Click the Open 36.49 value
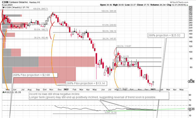The image size is (196, 118). pos(106,5)
